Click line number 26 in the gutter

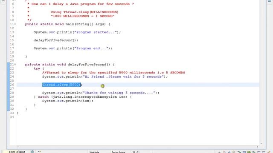(12, 85)
